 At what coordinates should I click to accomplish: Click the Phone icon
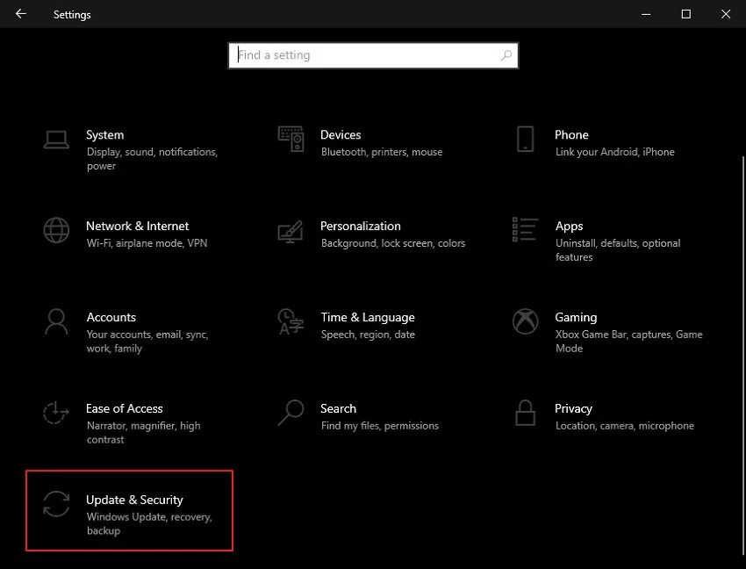click(525, 139)
